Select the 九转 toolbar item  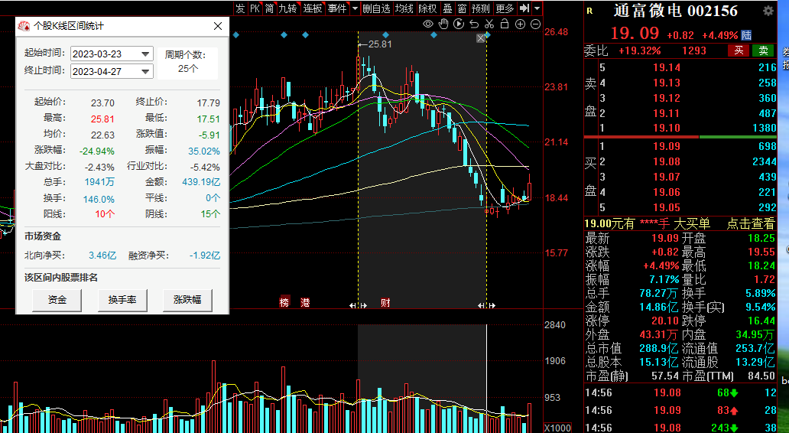click(287, 8)
